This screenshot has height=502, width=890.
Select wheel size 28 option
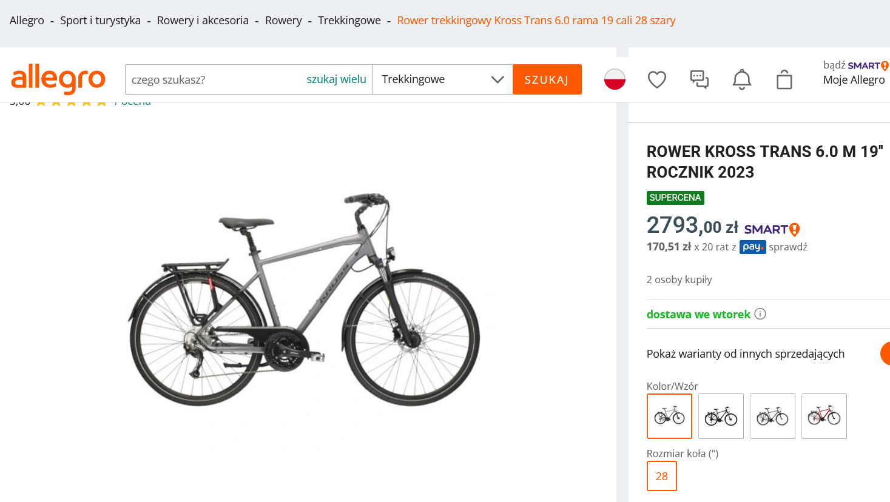pos(661,476)
